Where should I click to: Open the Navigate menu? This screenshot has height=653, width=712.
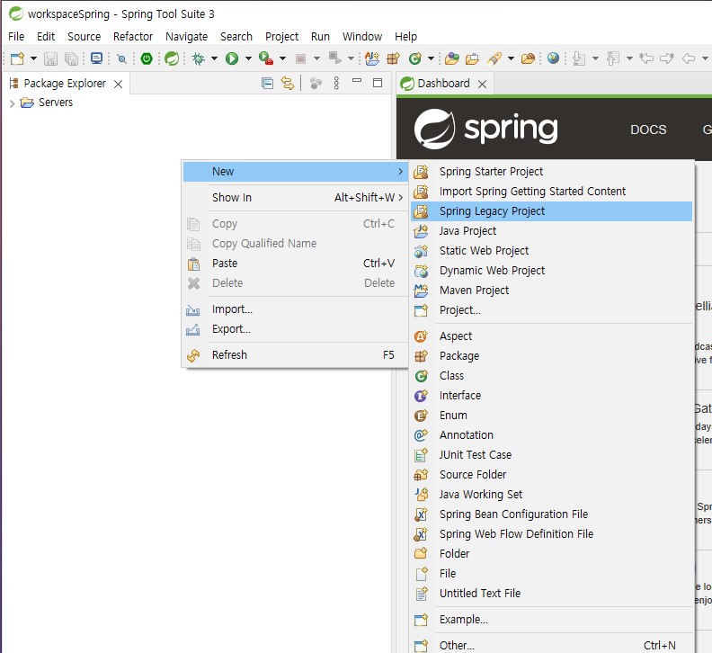click(x=187, y=36)
